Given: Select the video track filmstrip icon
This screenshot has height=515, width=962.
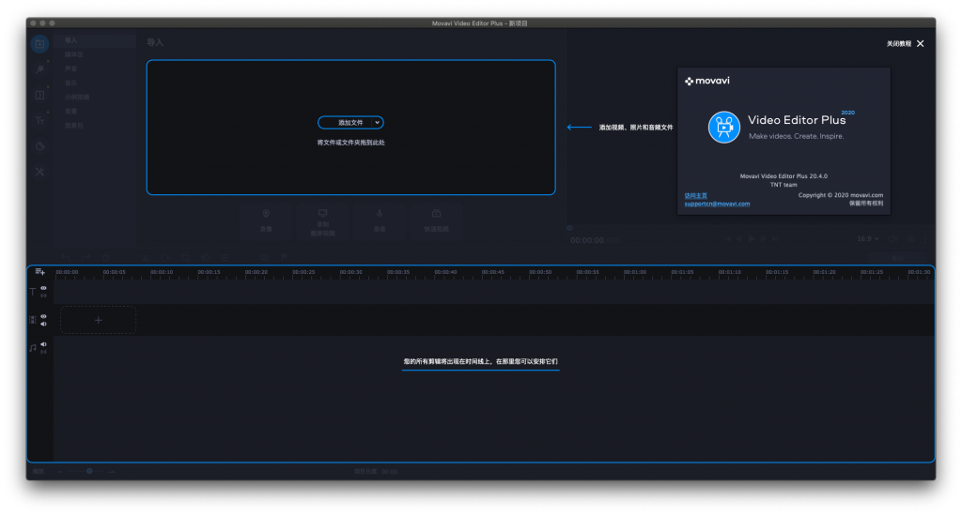Looking at the screenshot, I should click(33, 320).
